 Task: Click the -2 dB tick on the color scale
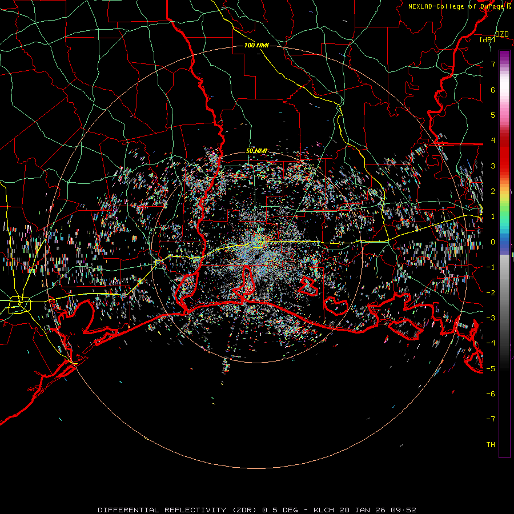point(491,293)
